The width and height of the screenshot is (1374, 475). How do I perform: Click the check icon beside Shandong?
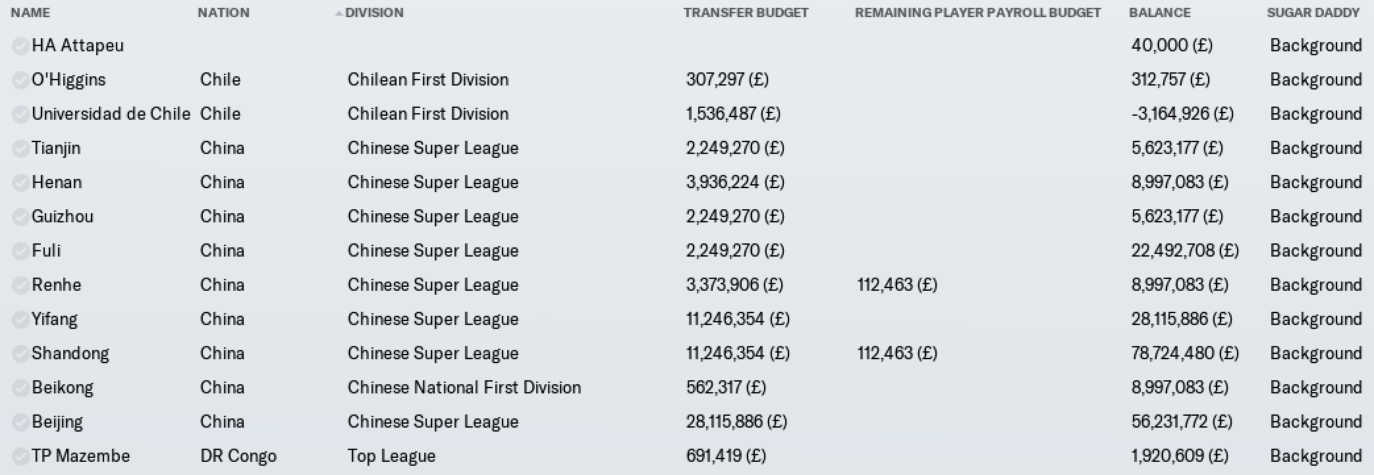(x=20, y=353)
